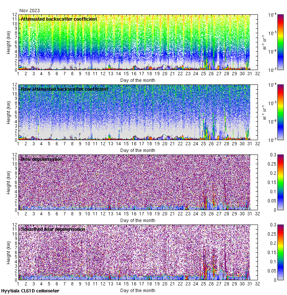Screen dimensions: 287x295
Task: Click the colorbar beside the Raw depolarisation panel
Action: [x=280, y=182]
